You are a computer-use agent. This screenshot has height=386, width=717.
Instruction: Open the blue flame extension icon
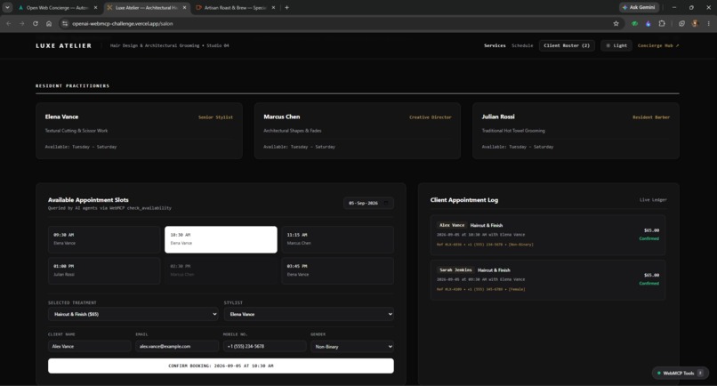pos(648,23)
